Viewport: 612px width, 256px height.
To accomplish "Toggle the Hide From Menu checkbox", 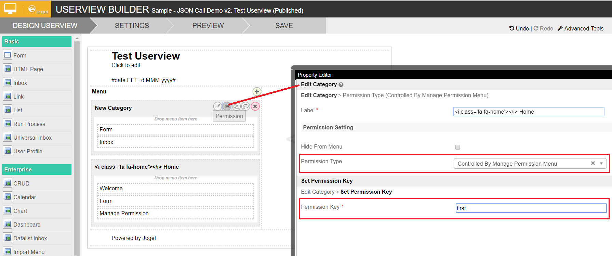I will click(x=458, y=147).
